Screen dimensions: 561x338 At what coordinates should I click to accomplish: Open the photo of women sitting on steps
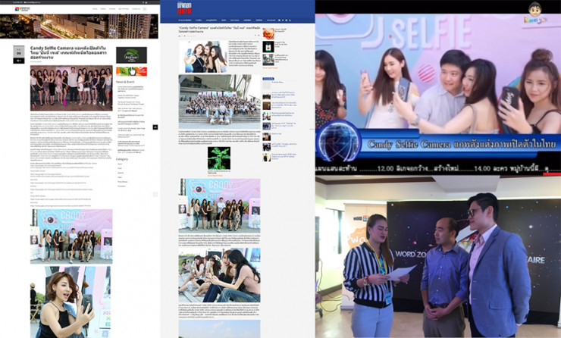(x=220, y=275)
